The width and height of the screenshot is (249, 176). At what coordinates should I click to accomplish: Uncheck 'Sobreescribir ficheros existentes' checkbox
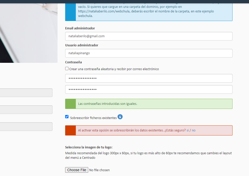click(x=67, y=117)
